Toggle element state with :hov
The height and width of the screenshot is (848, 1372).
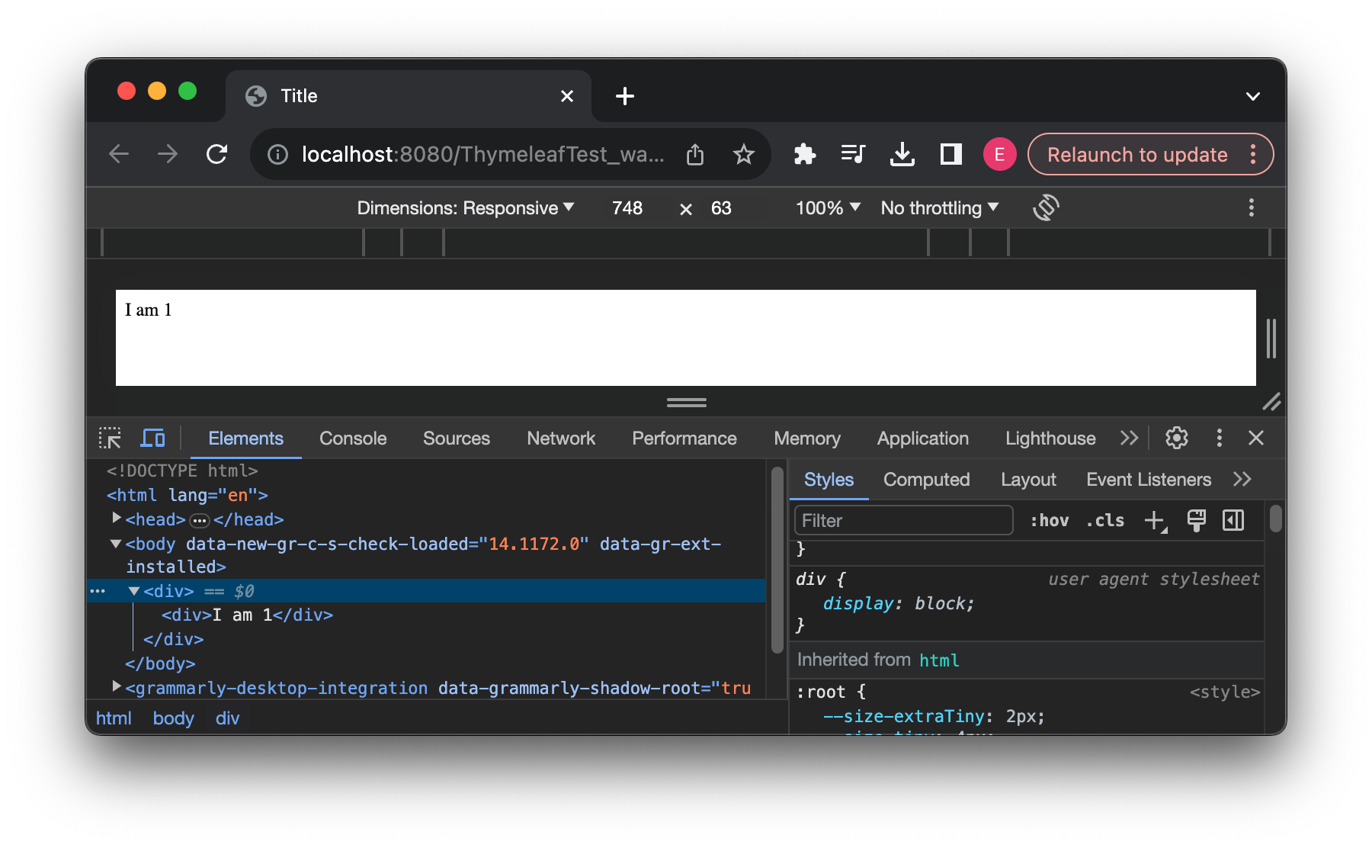(1050, 520)
